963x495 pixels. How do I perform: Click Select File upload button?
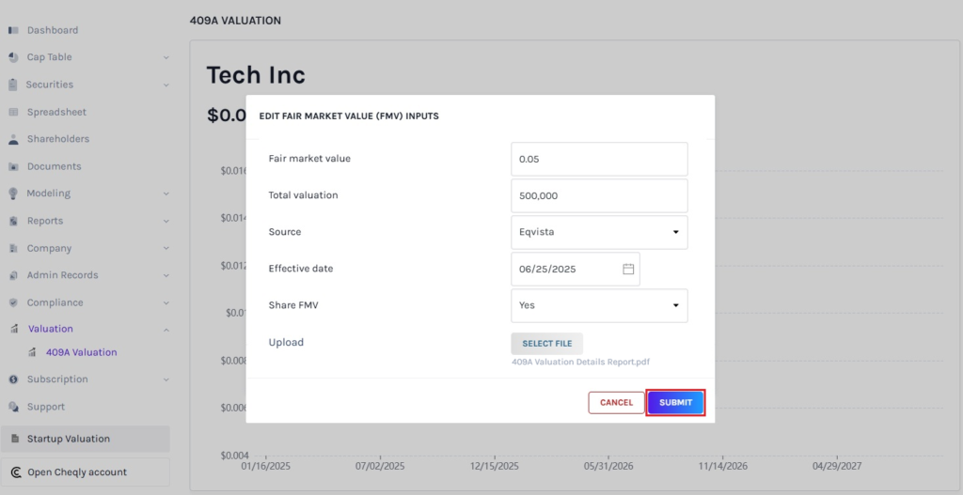coord(546,344)
